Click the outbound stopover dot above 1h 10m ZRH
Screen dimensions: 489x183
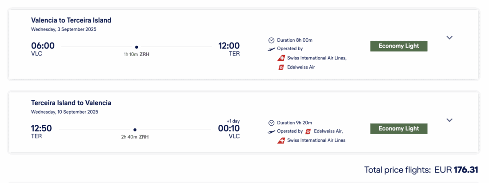136,47
